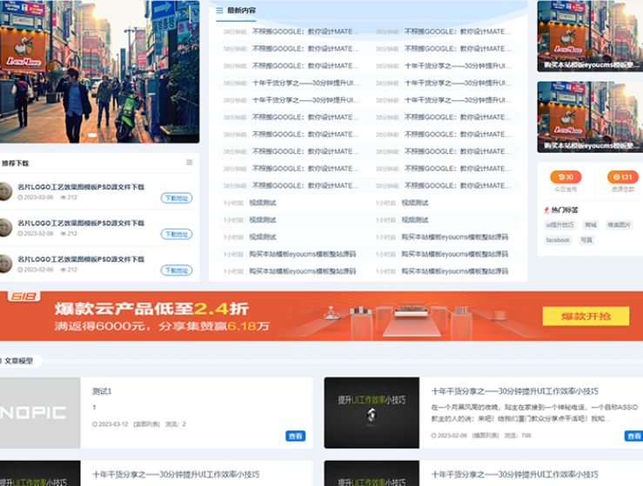
Task: Open the facebook tag
Action: pos(558,240)
